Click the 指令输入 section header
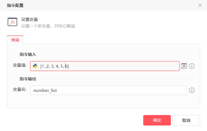Viewport: 207px width, 131px height. 28,54
